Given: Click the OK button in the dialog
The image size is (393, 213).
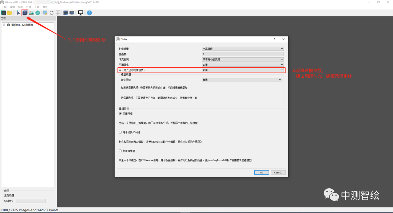Looking at the screenshot, I should click(x=261, y=172).
